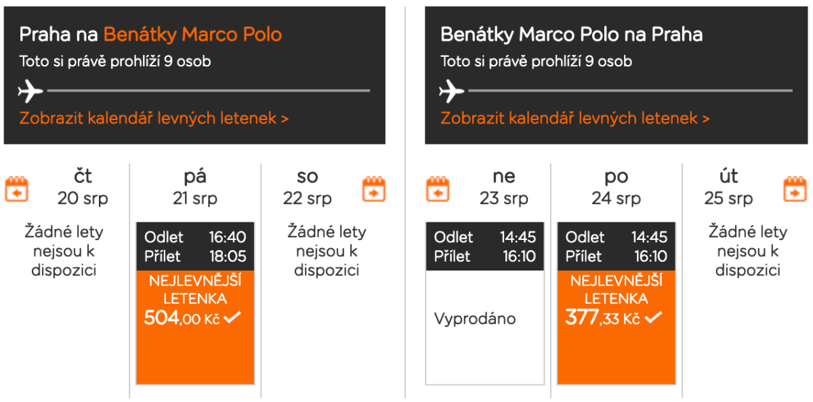Select the čt 20 srp date column

click(83, 187)
